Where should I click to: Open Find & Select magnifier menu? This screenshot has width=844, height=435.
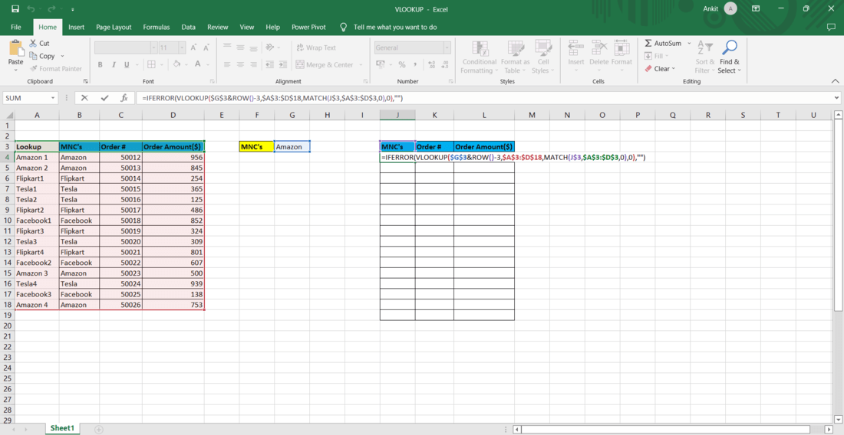730,57
